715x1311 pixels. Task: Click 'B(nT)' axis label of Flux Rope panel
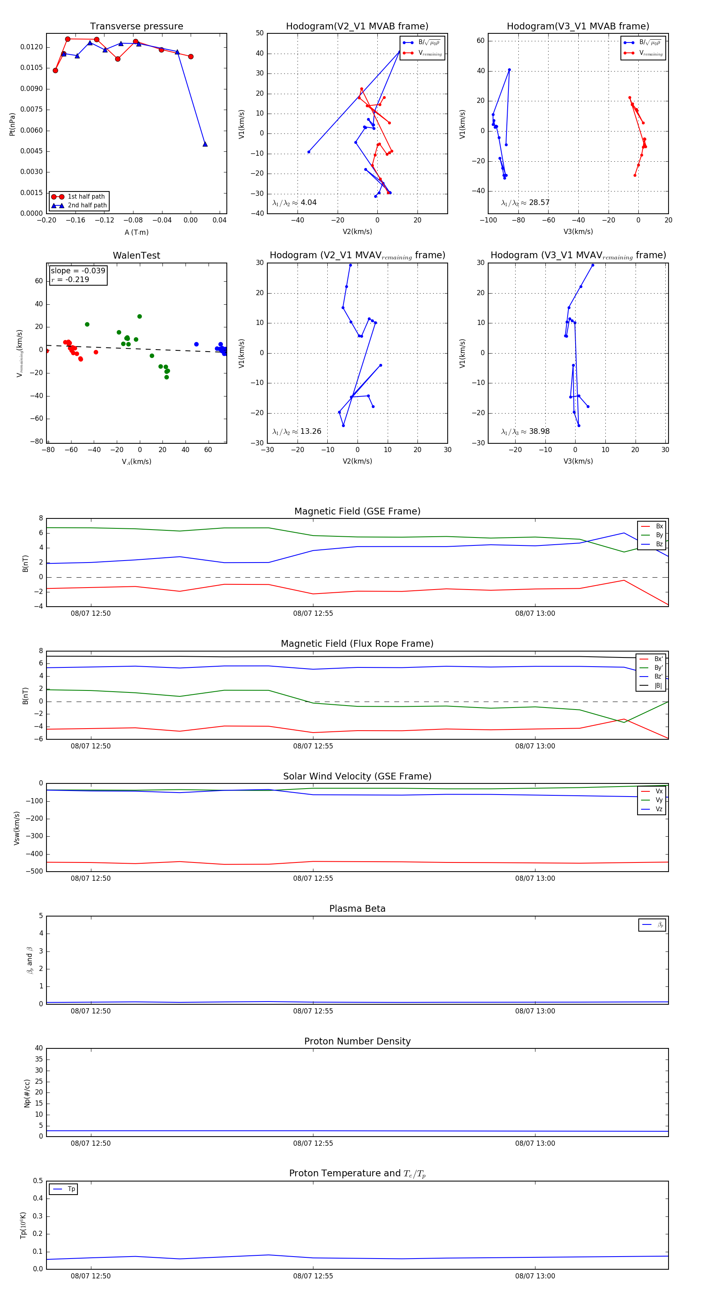[25, 696]
